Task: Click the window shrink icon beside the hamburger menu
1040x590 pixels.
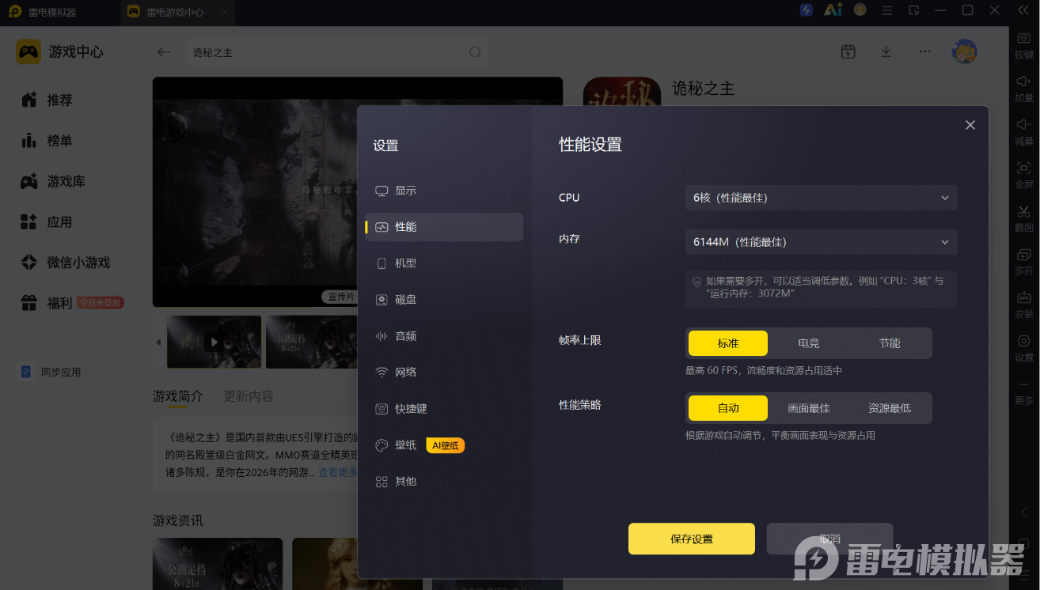Action: coord(914,10)
